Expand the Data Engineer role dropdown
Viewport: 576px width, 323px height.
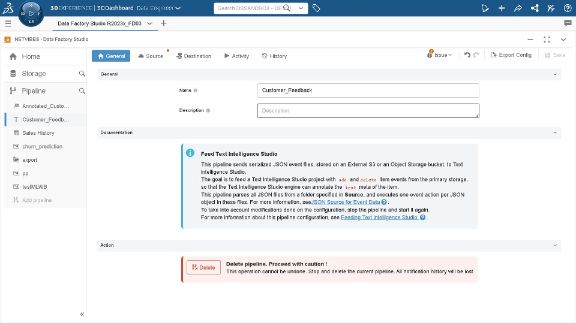pyautogui.click(x=158, y=8)
